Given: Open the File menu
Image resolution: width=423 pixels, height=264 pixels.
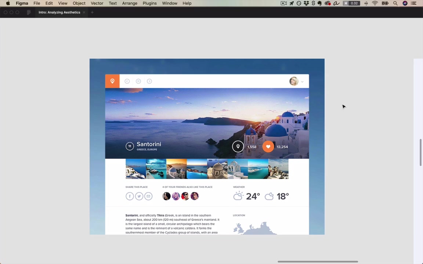Looking at the screenshot, I should pyautogui.click(x=37, y=3).
